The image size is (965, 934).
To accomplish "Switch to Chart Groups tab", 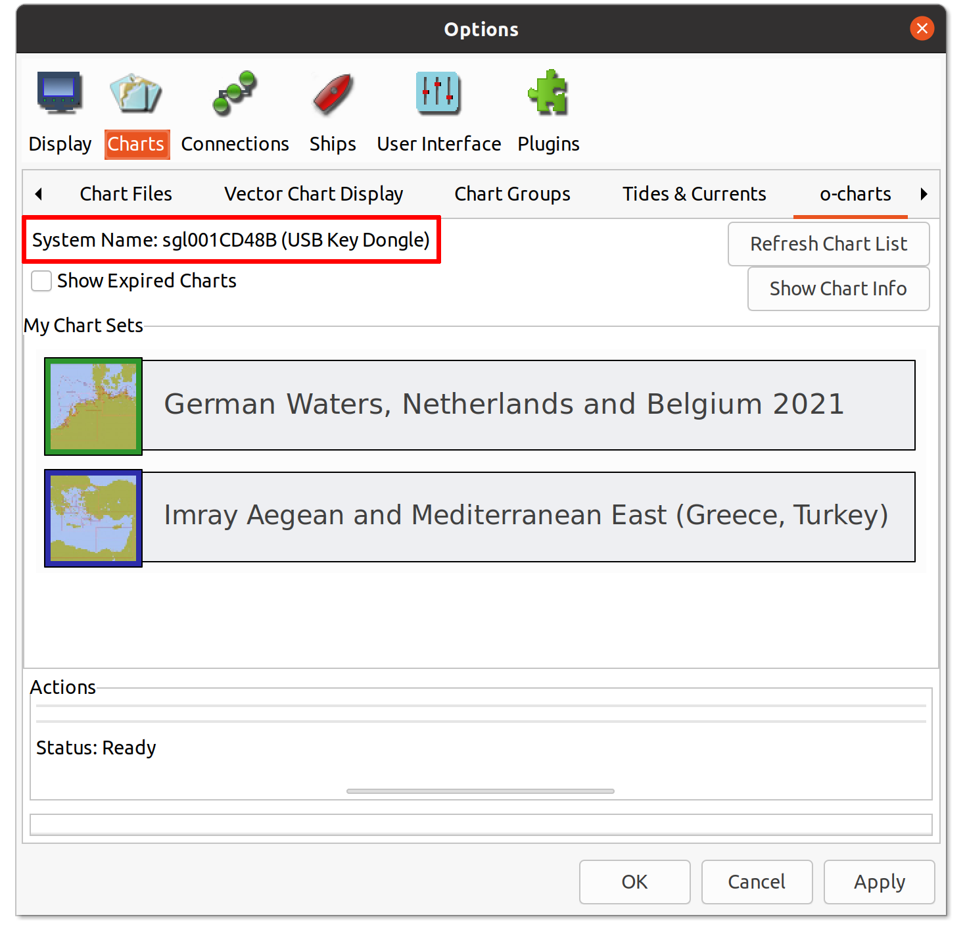I will click(512, 194).
